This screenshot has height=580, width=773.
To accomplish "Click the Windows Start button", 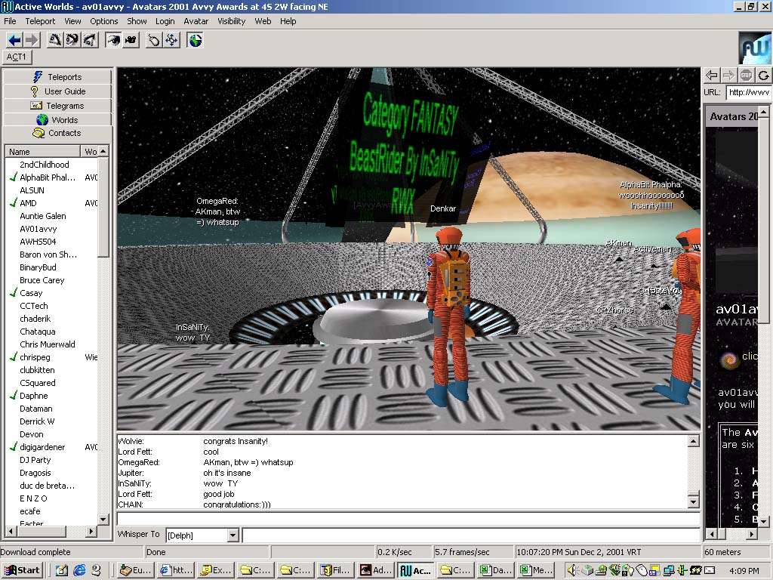I will 22,570.
